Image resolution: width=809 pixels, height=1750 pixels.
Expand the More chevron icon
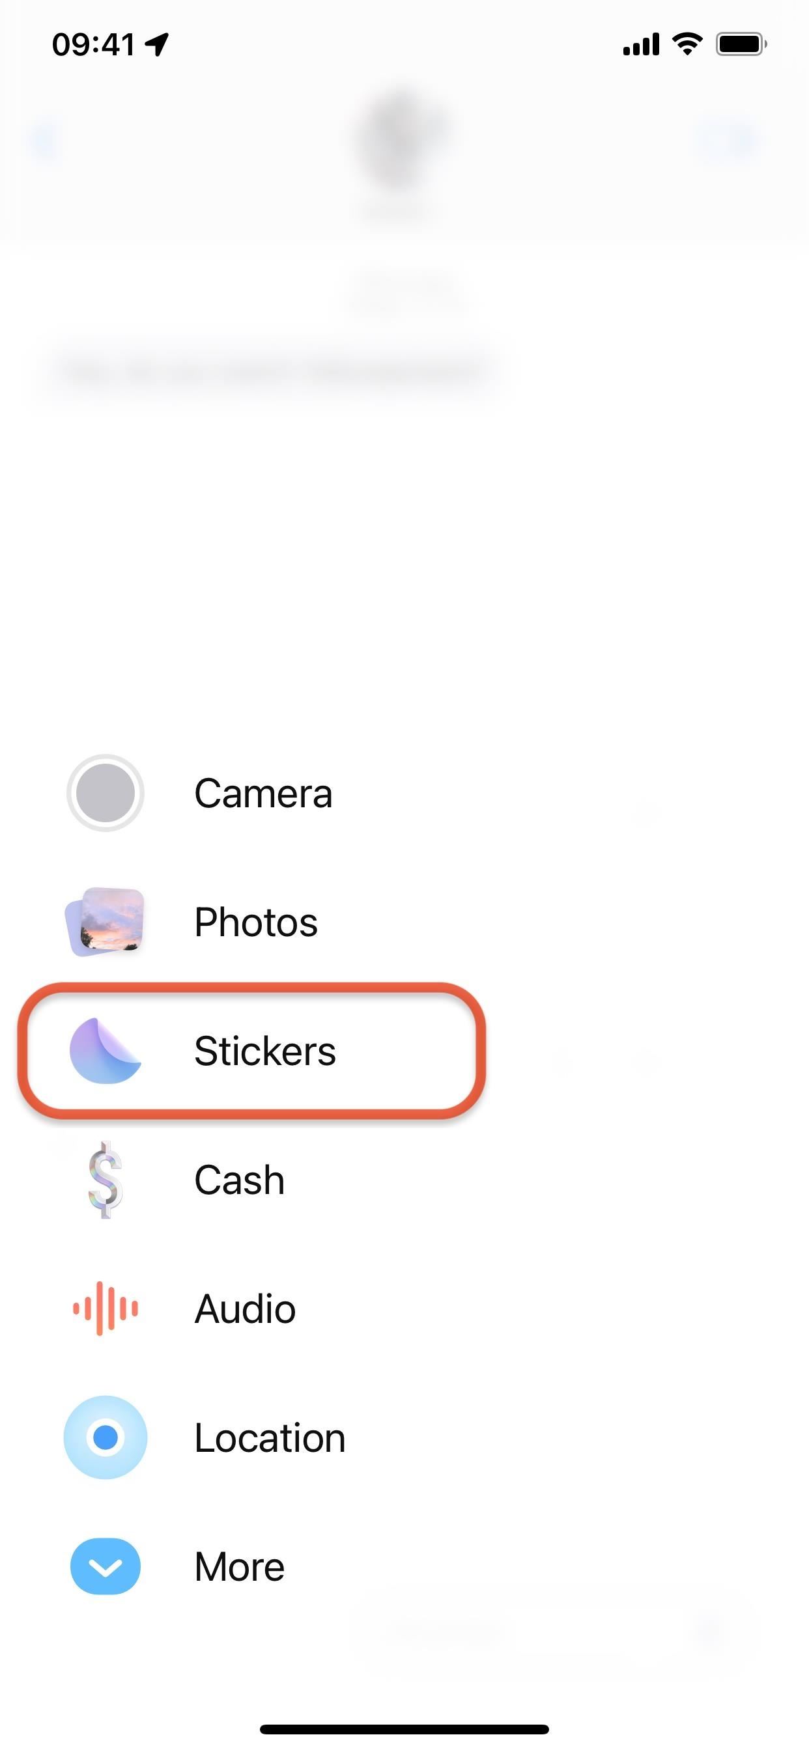[x=106, y=1566]
